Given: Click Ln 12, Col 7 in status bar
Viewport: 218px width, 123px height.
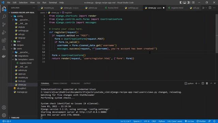Looking at the screenshot, I should pos(126,121).
